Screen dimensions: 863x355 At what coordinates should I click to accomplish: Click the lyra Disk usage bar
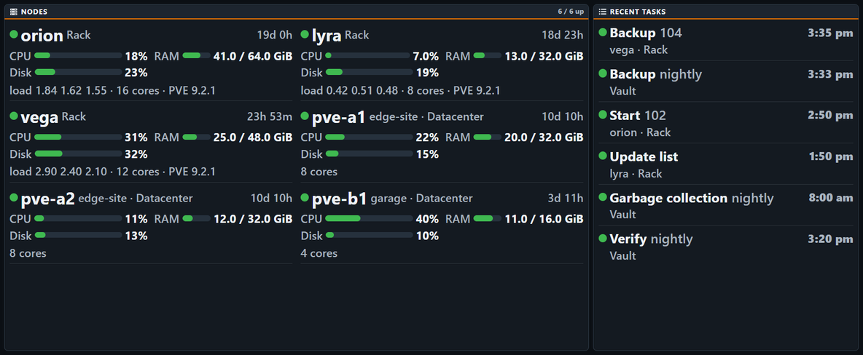point(370,72)
